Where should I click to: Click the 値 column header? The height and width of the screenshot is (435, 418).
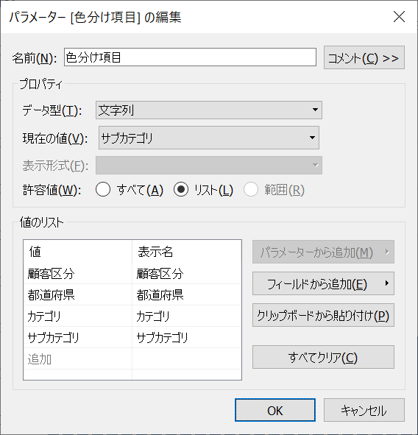pyautogui.click(x=78, y=252)
